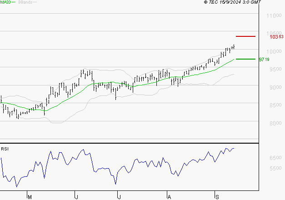Click the 5500 RSI axis label
The height and width of the screenshot is (200, 285).
click(275, 168)
